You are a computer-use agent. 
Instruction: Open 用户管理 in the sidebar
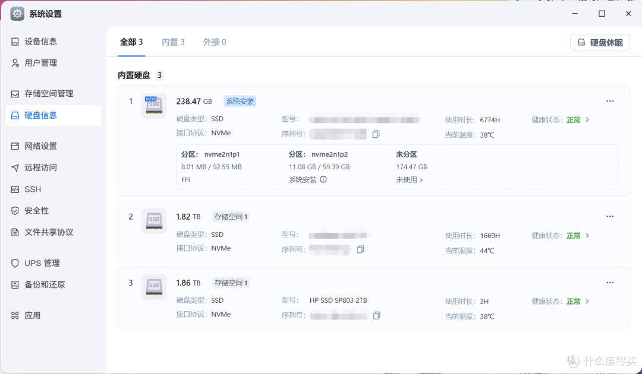click(53, 63)
